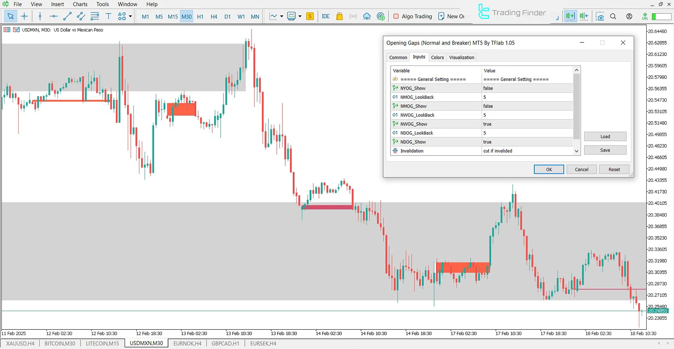Adjust the volume slider
Image resolution: width=674 pixels, height=349 pixels.
[662, 16]
